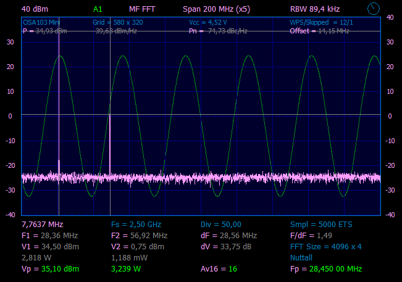This screenshot has width=402, height=282.
Task: Click the OSA103 Mini device label
Action: [x=41, y=22]
